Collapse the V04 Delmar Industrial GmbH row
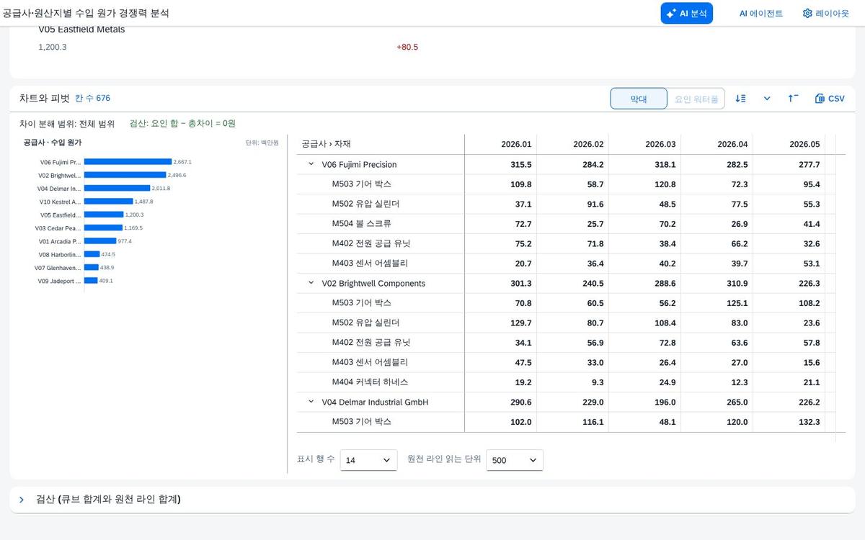This screenshot has height=540, width=865. (311, 402)
